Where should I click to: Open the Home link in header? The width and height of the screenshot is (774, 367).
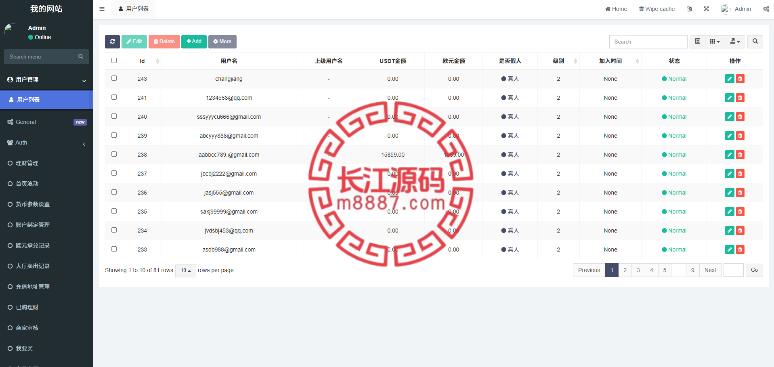pyautogui.click(x=616, y=9)
